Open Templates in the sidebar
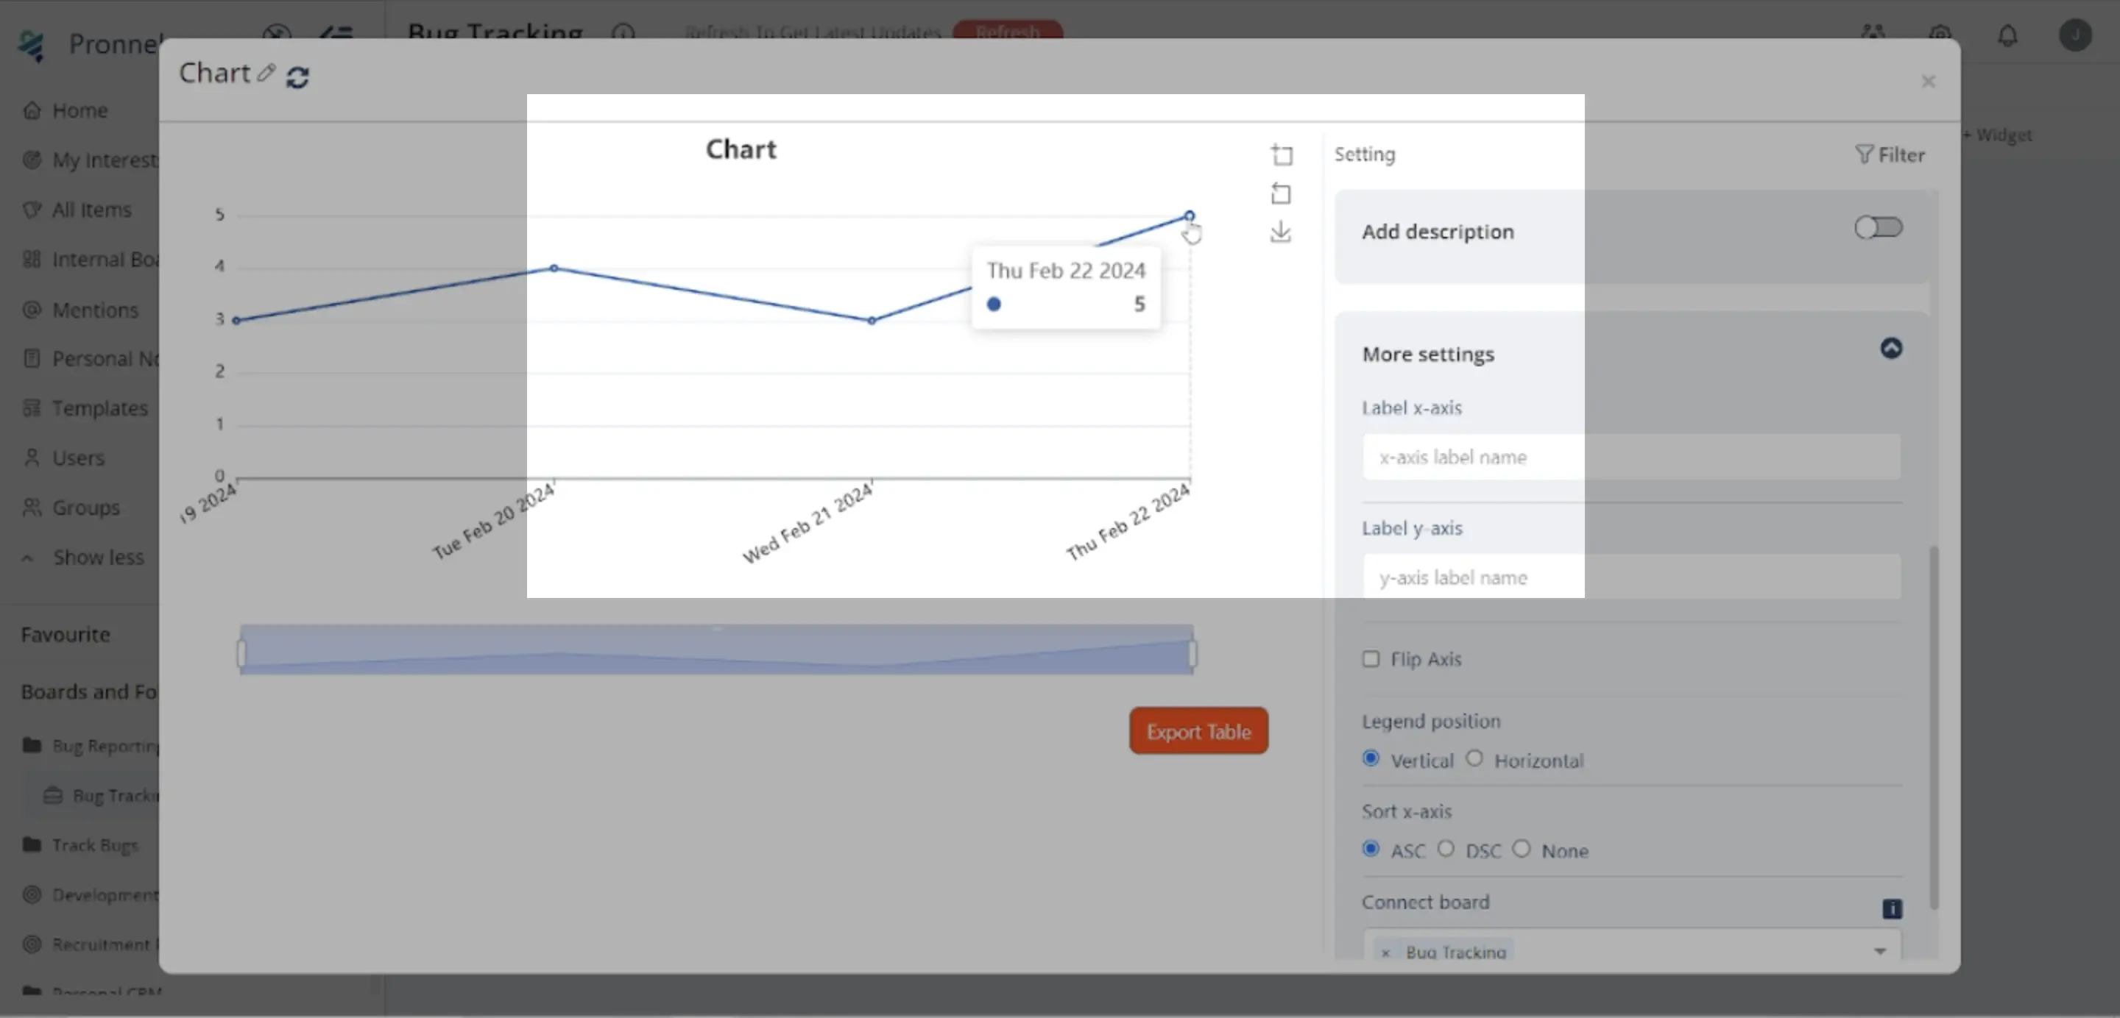Image resolution: width=2120 pixels, height=1018 pixels. coord(100,407)
